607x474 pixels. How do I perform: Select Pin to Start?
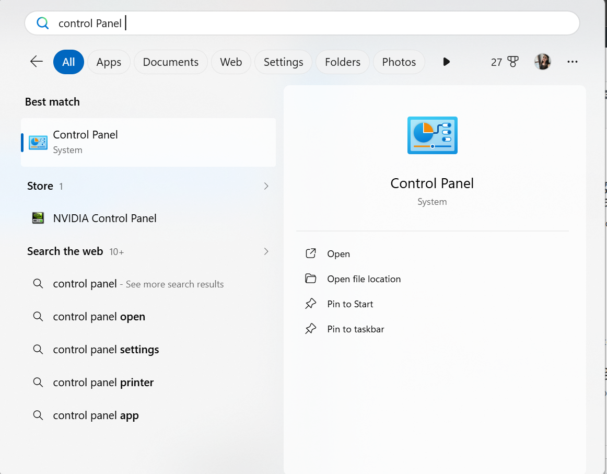[x=351, y=304]
